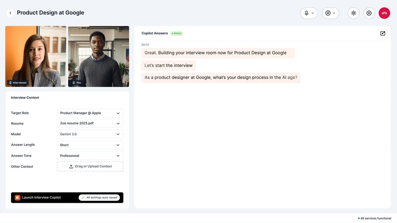Click the Interviewer mic icon on video
Image resolution: width=397 pixels, height=223 pixels.
[10, 83]
